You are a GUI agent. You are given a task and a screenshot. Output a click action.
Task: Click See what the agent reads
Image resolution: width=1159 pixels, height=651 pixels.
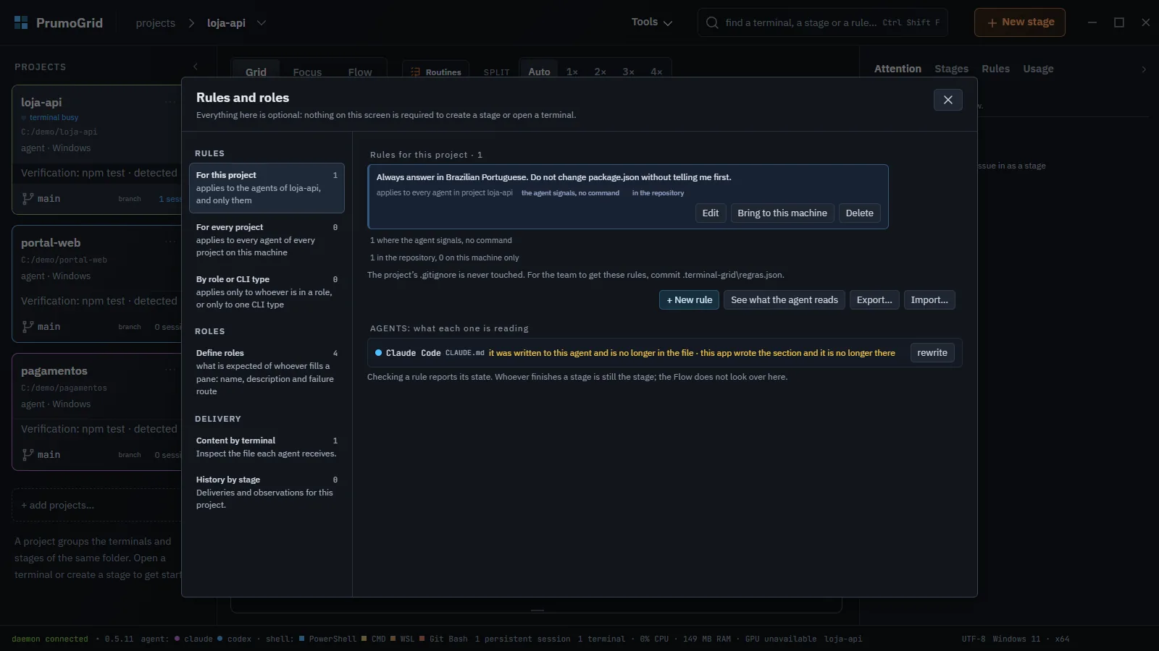click(784, 299)
